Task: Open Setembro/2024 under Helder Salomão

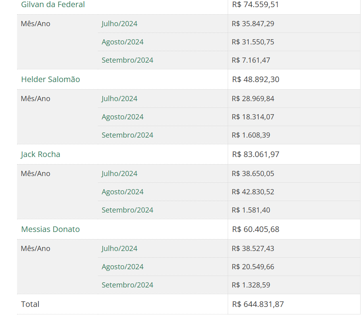Action: pyautogui.click(x=127, y=135)
